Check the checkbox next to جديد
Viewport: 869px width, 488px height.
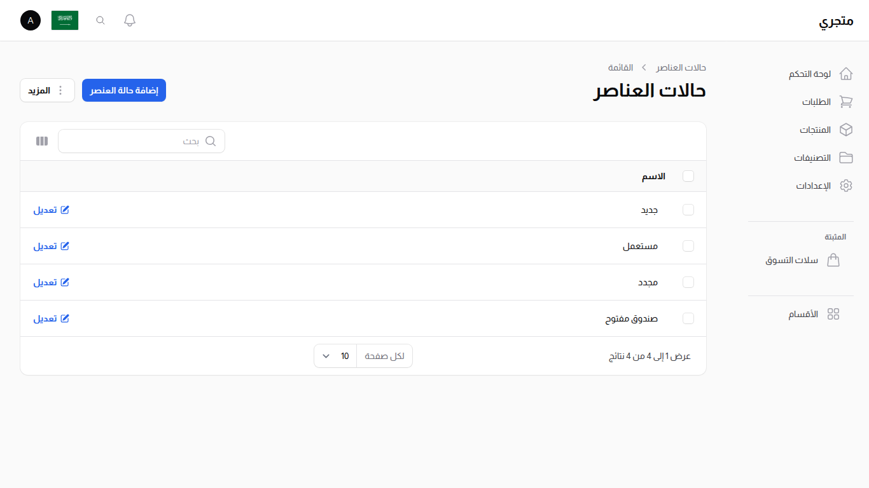click(688, 210)
